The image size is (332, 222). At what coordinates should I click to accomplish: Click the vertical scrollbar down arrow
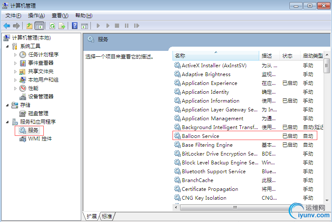(327, 200)
